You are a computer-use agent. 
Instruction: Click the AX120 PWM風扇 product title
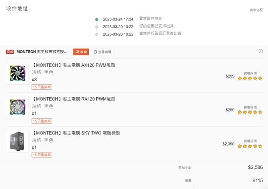74,65
